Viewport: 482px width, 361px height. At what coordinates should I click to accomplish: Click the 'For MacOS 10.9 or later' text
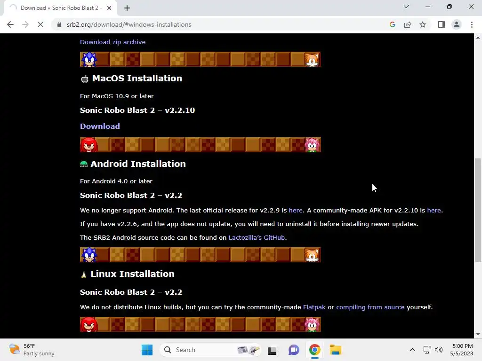[x=117, y=96]
